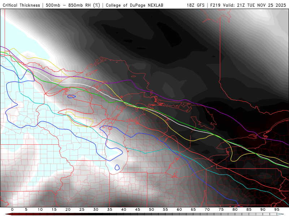289x216 pixels.
Task: Click the "F219 Valid: 21Z TUE NOV 25 2025" text
Action: [248, 5]
